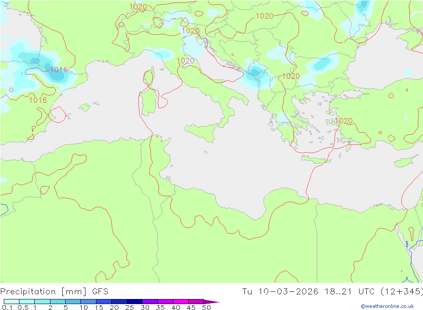
Task: Select the 15–20 mm legend color swatch
Action: pyautogui.click(x=104, y=302)
